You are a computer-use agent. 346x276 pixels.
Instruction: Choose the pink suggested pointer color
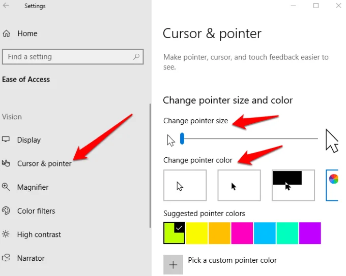(242, 233)
